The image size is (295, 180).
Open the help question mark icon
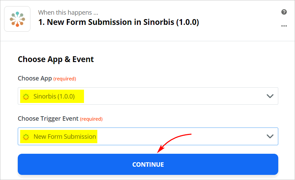(284, 12)
